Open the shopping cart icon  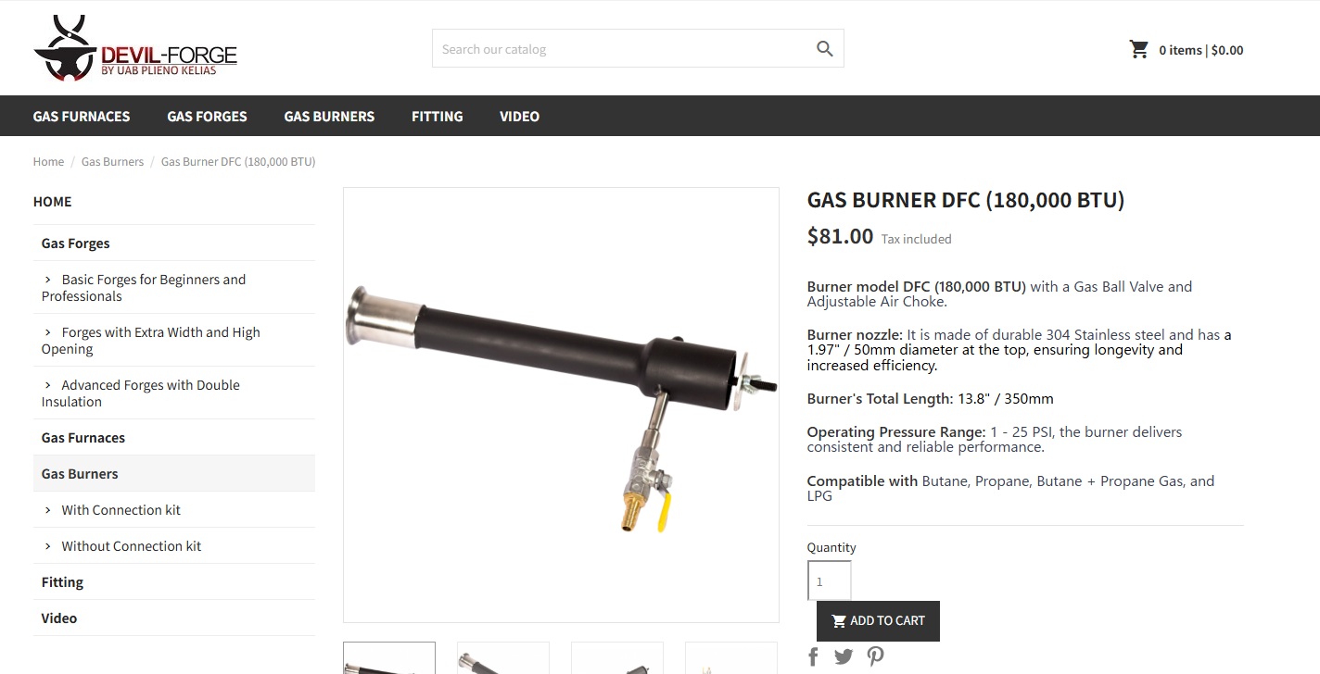click(x=1139, y=49)
